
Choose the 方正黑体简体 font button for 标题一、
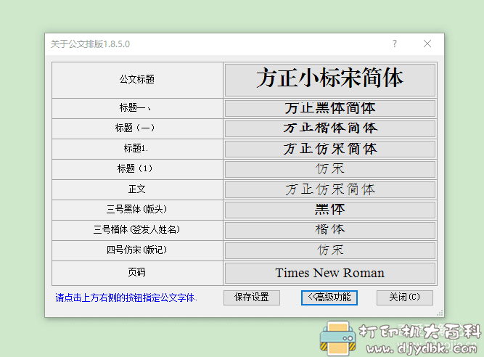point(330,108)
